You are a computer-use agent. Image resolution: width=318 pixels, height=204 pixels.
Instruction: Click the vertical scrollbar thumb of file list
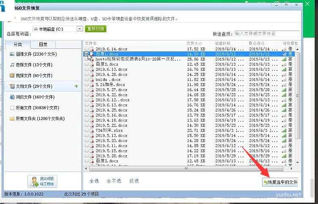298,96
